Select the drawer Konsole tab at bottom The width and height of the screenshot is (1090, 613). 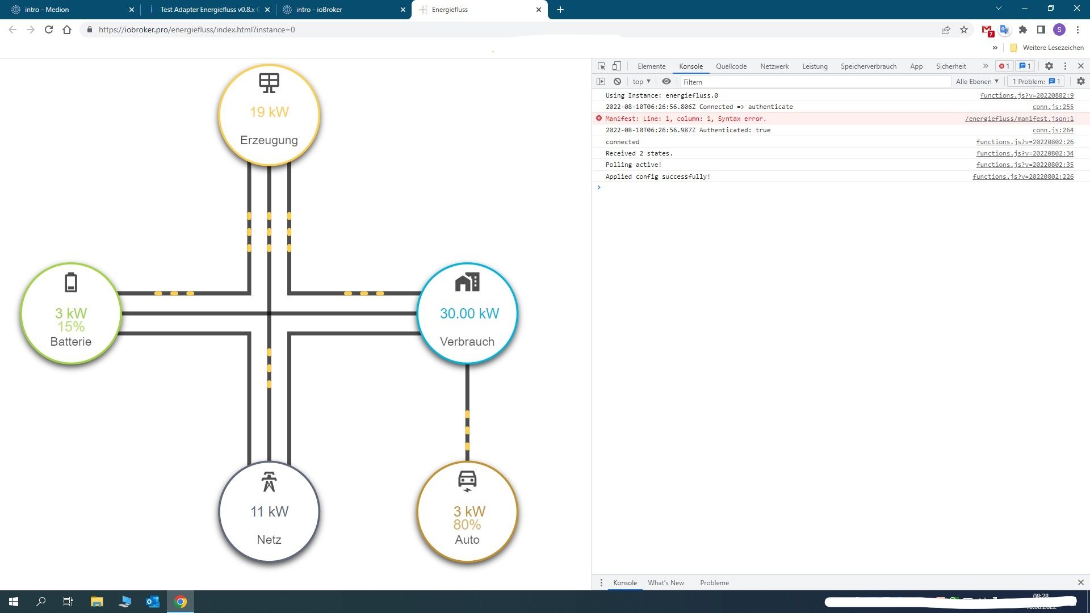tap(625, 582)
